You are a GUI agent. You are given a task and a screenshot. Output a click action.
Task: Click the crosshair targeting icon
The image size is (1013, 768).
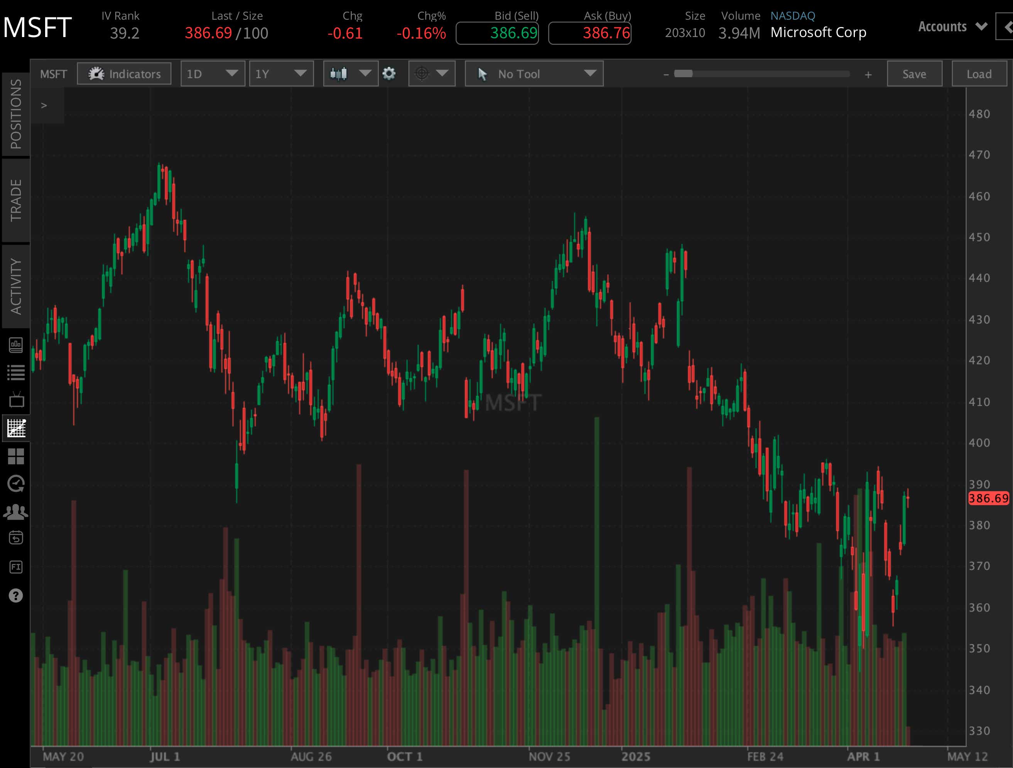(421, 73)
